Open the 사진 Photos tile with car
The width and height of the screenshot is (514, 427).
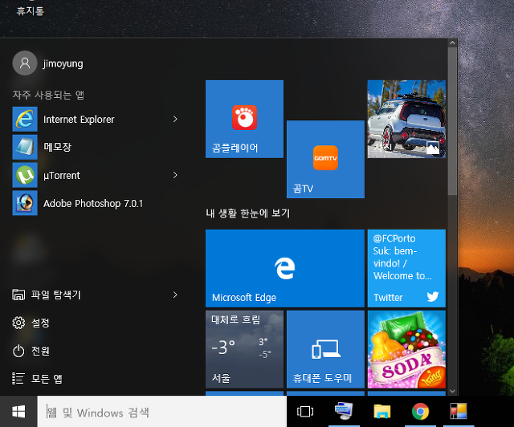click(406, 120)
